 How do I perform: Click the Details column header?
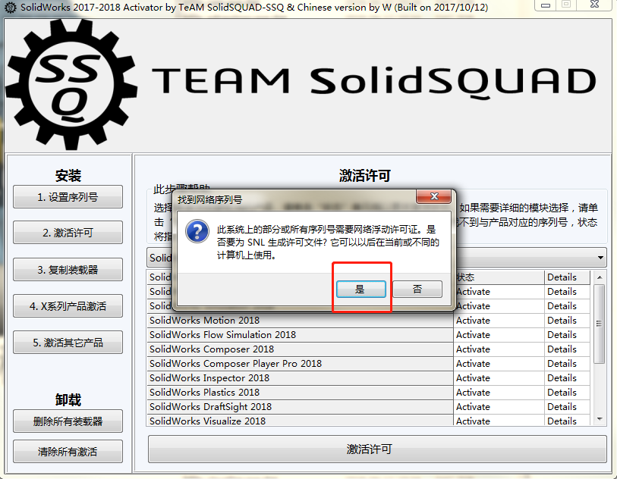click(567, 277)
